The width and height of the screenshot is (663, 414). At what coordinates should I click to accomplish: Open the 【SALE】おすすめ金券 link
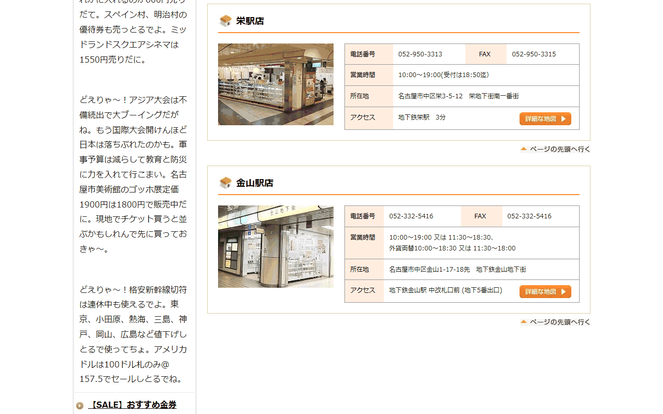132,405
